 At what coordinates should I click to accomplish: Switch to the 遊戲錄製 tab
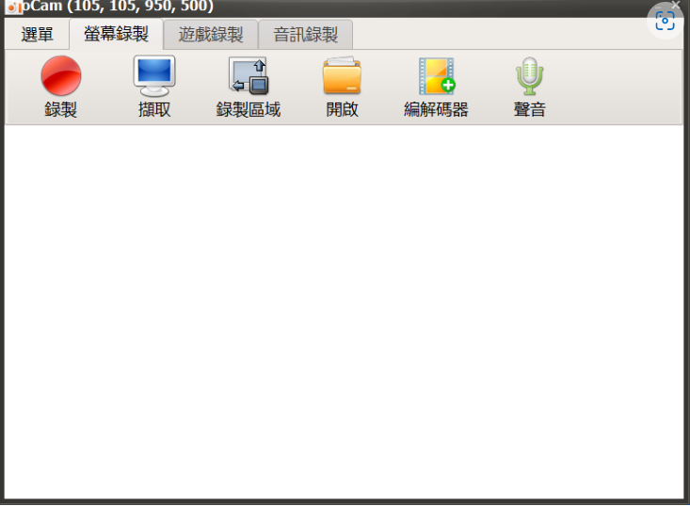(x=211, y=34)
